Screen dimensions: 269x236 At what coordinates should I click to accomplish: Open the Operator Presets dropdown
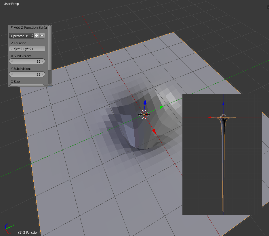pyautogui.click(x=22, y=36)
